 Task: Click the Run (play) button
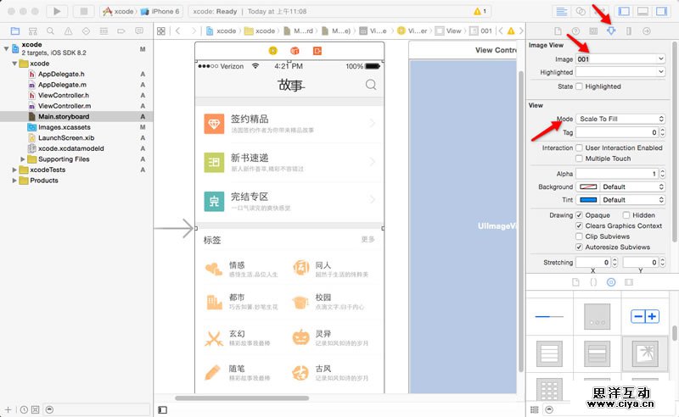[57, 11]
